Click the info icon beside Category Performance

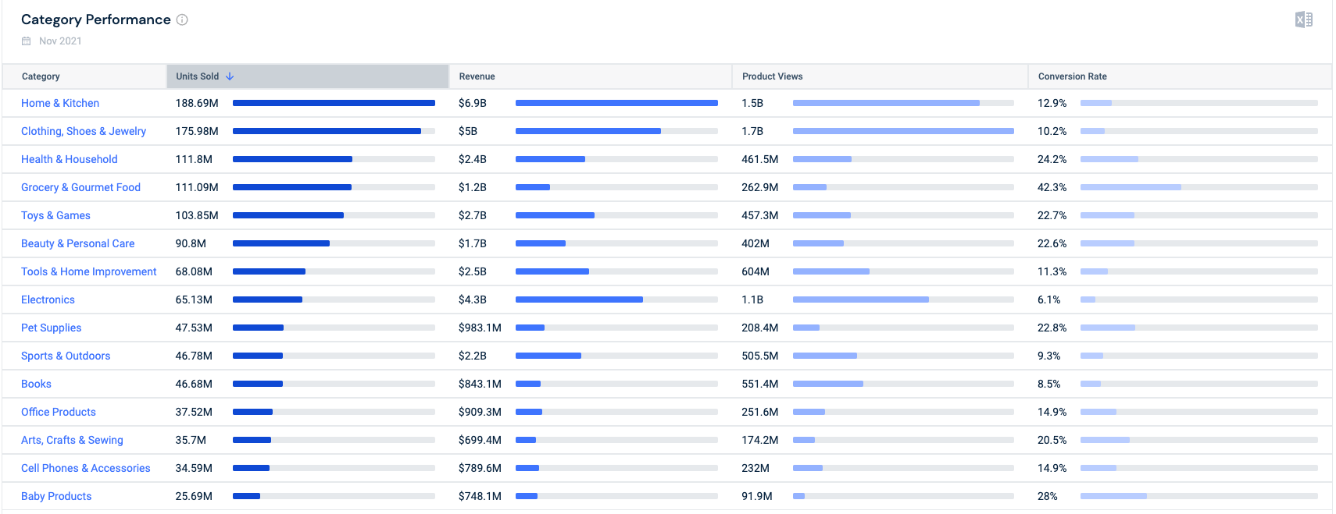pos(182,19)
